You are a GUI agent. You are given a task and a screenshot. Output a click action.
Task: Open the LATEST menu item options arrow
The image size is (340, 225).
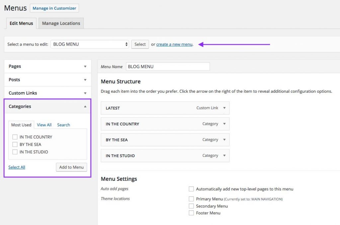224,108
